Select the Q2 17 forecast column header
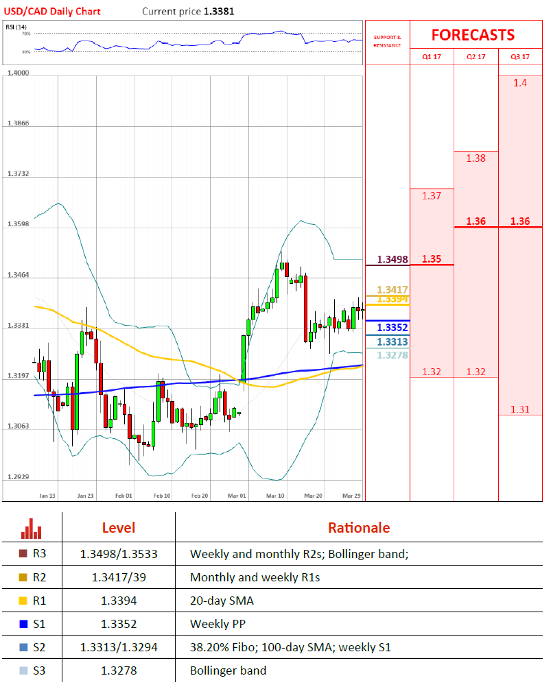Screen dimensions: 551x689 [x=476, y=57]
